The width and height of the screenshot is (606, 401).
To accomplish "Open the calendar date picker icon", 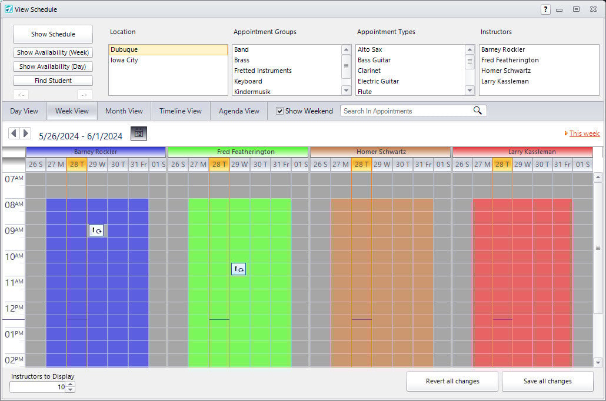I will click(138, 133).
